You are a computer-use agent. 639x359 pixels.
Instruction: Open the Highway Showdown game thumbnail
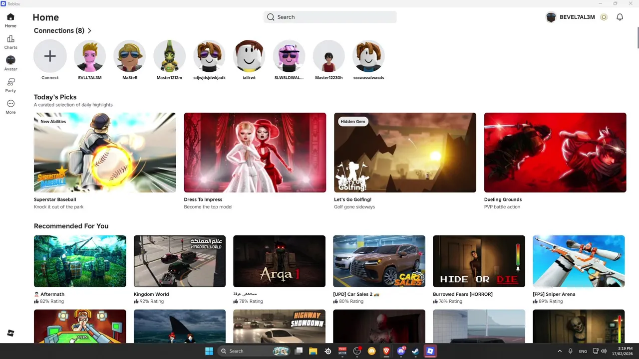click(x=280, y=326)
